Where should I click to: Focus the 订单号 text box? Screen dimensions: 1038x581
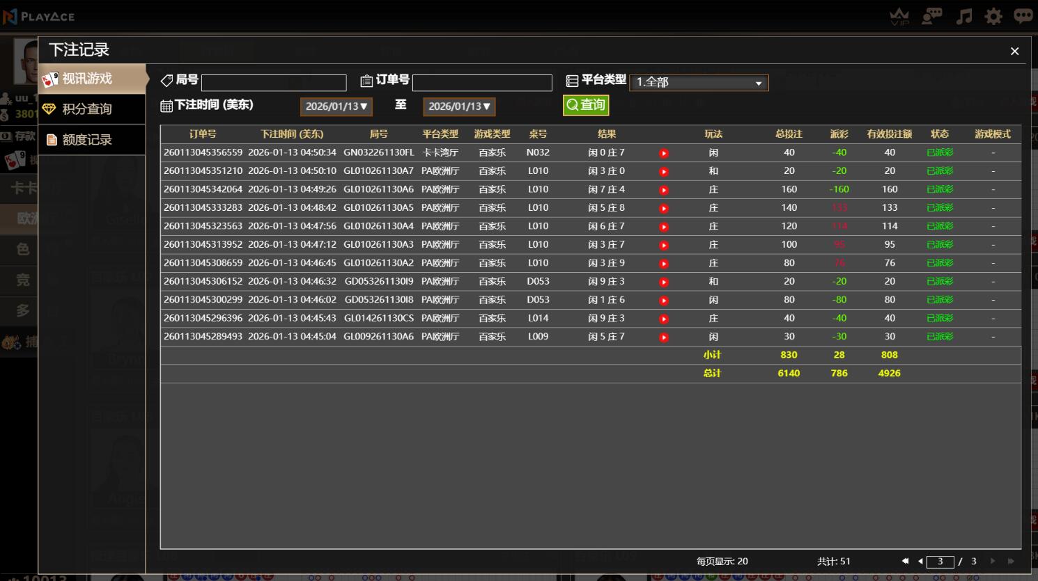point(482,83)
